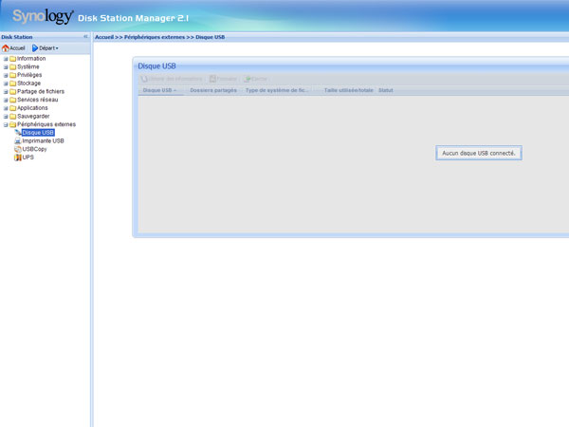Click the Aucun disque USB connecté message
Image resolution: width=569 pixels, height=427 pixels.
click(479, 153)
